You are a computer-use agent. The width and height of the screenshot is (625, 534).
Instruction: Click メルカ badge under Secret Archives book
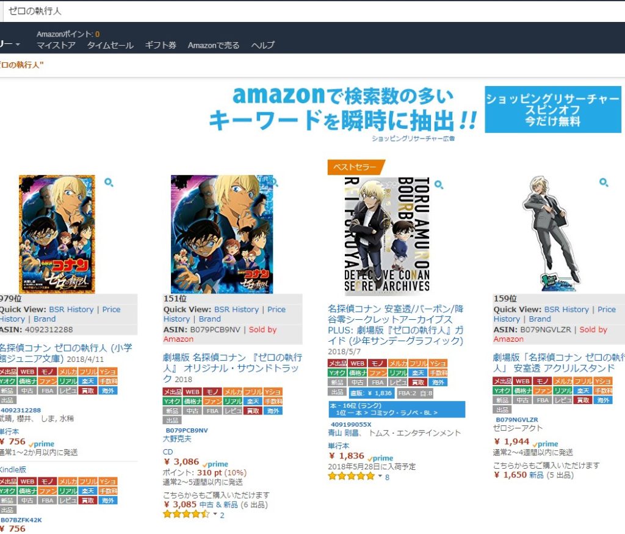[397, 363]
